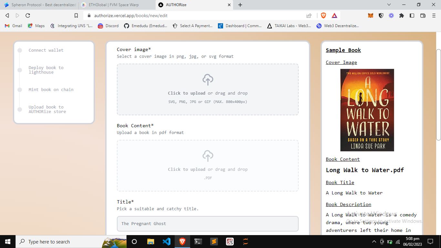Click the taskbar clock and date

(412, 242)
